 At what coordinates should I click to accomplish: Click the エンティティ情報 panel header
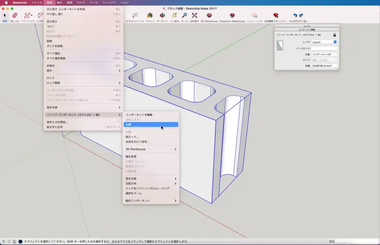coord(307,30)
